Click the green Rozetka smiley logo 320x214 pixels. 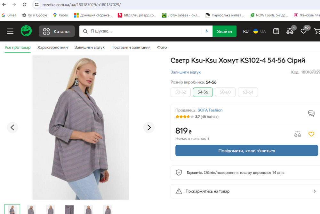point(26,31)
